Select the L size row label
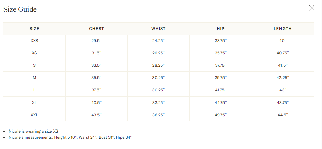 [34, 90]
